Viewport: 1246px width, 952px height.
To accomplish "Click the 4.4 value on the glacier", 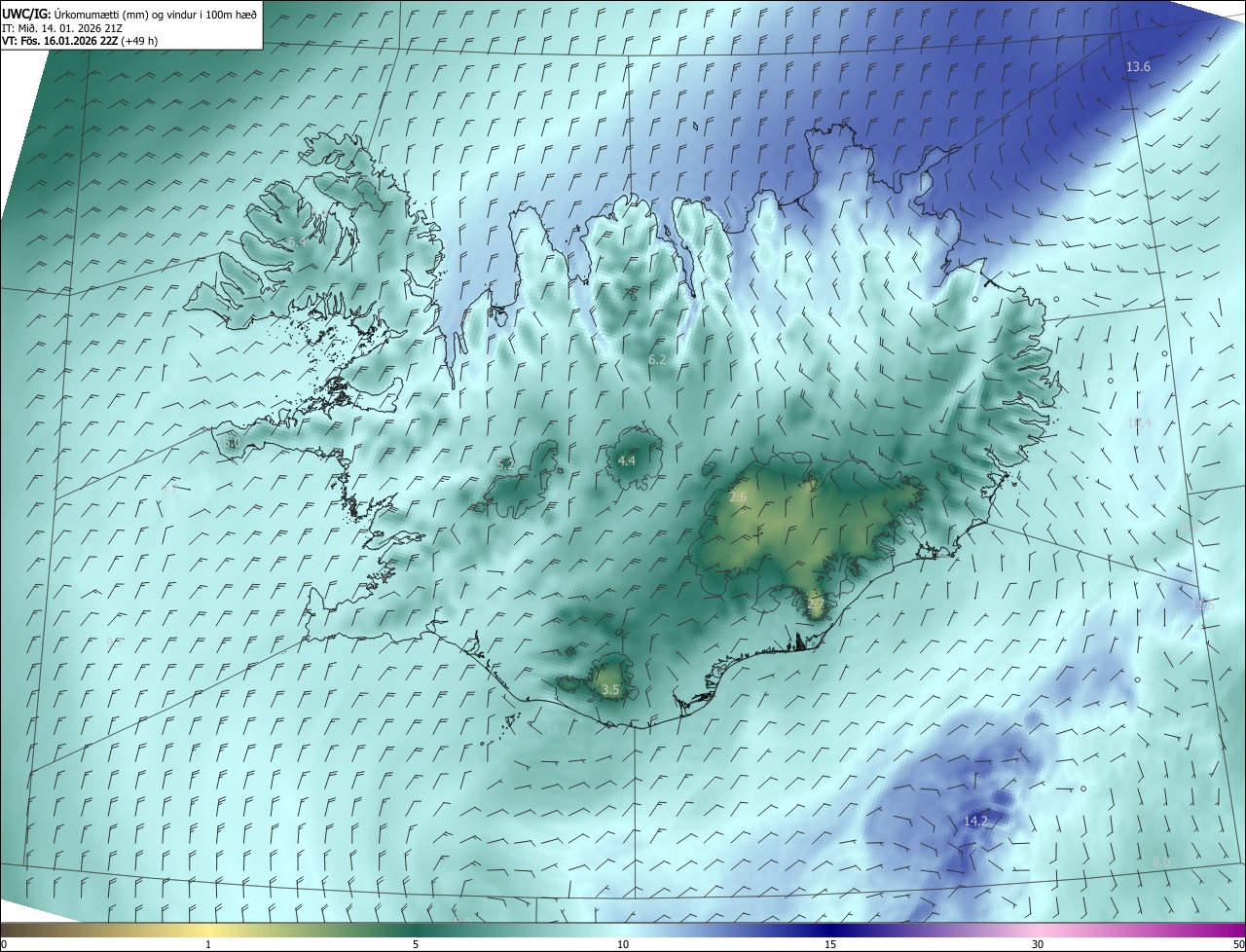I will pyautogui.click(x=627, y=460).
